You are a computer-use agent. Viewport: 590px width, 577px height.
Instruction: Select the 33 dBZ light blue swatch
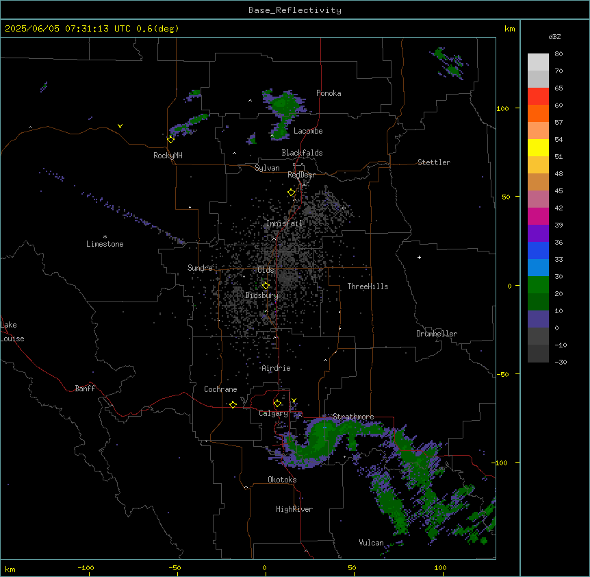[x=538, y=267]
